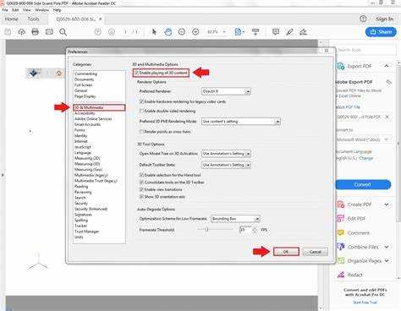Click the zoom out minus icon

(x=182, y=32)
